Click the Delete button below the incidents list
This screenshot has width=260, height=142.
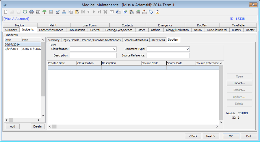[37, 126]
